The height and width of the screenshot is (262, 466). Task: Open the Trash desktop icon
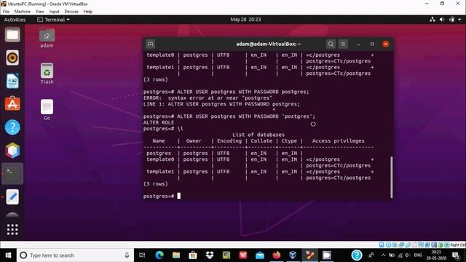click(47, 74)
